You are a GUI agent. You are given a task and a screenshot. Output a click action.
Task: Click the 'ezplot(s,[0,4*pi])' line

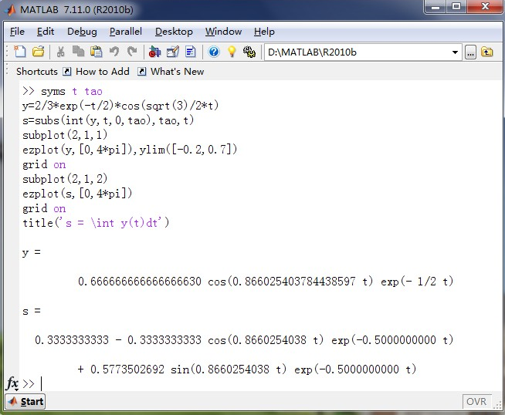(77, 194)
